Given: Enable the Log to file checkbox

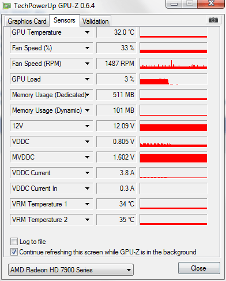Looking at the screenshot, I should (x=14, y=241).
